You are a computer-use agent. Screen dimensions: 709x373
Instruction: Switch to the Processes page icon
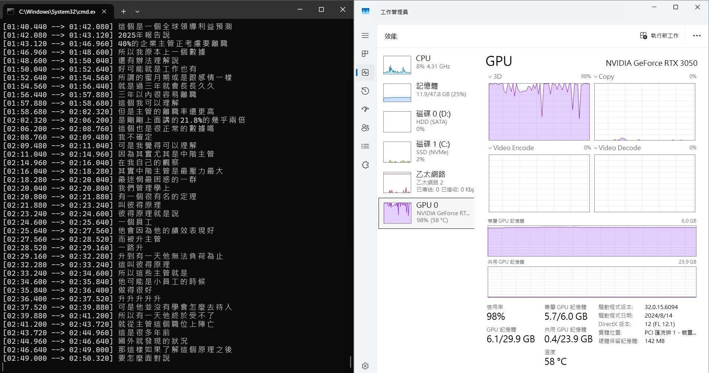click(365, 54)
